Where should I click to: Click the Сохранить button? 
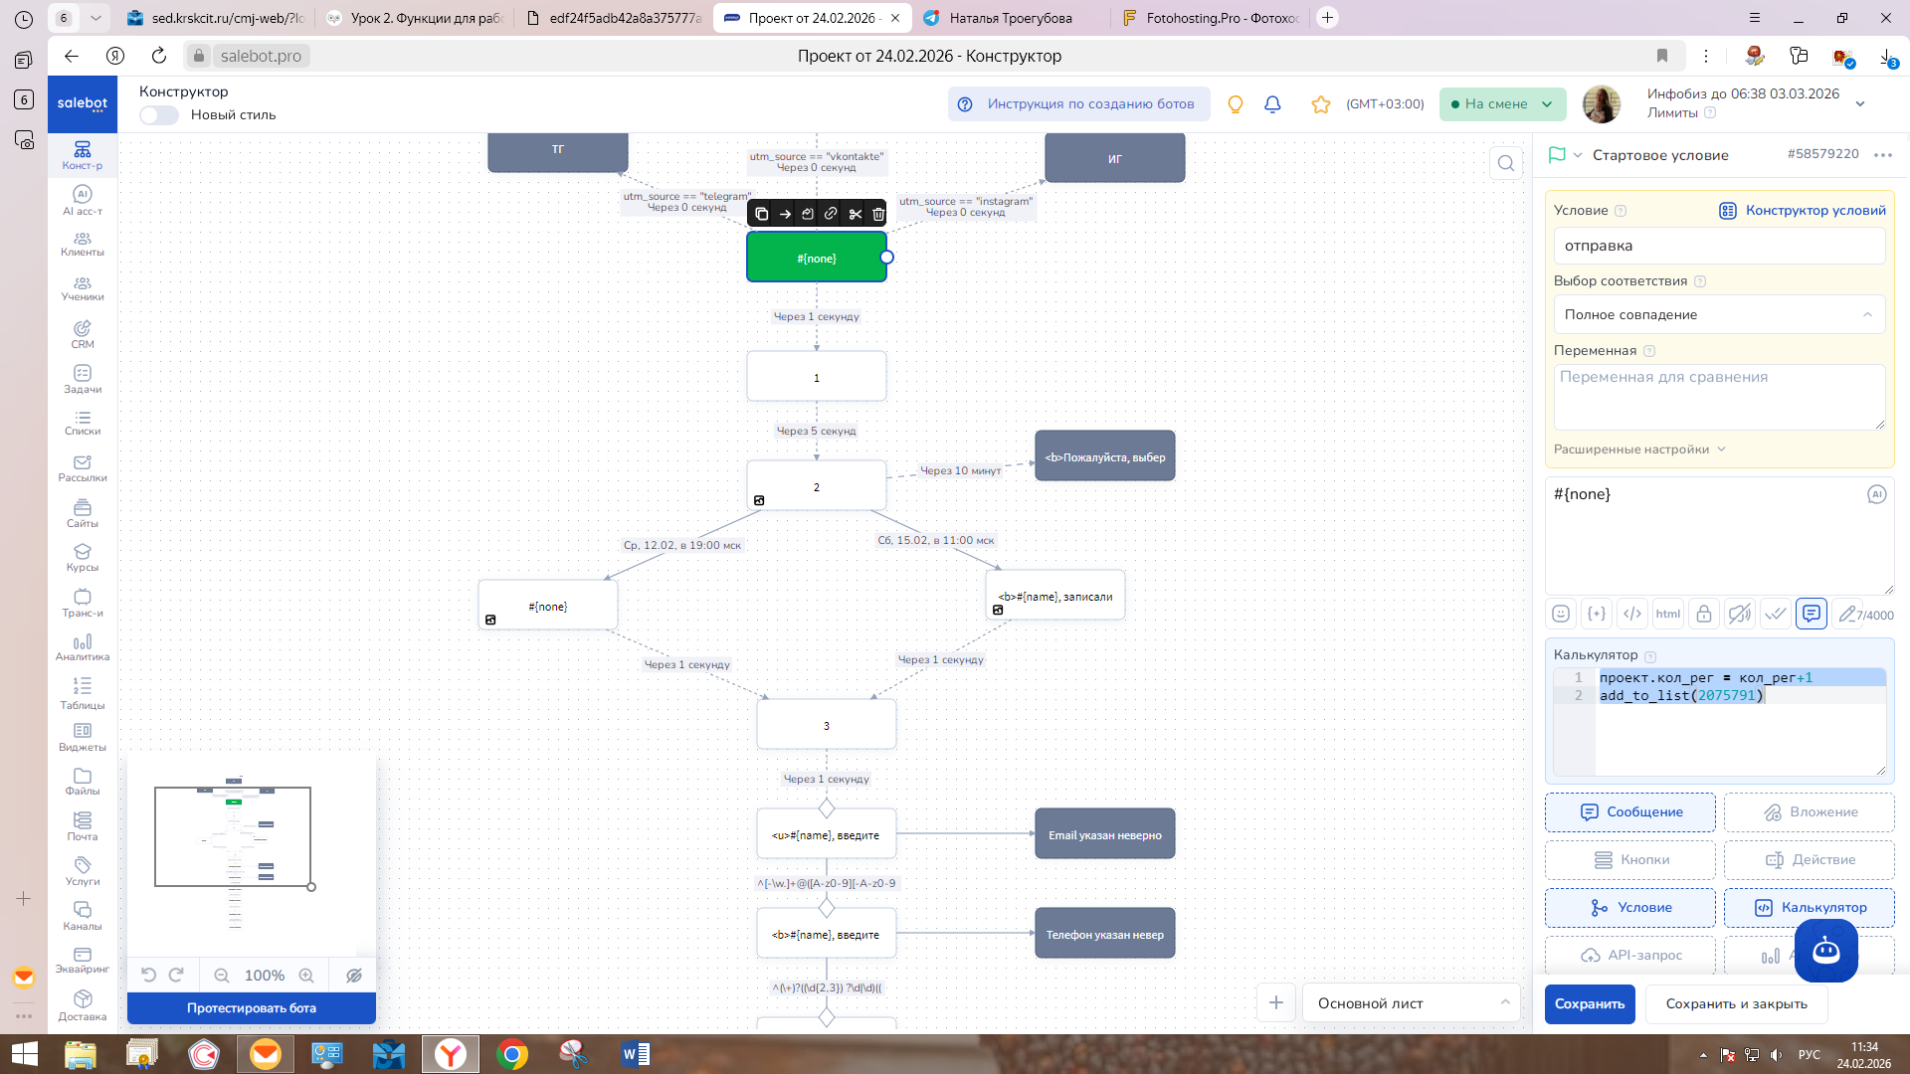click(x=1589, y=1003)
